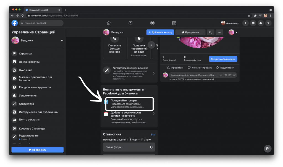Open Центр рекламы in sidebar
Image resolution: width=283 pixels, height=167 pixels.
37,120
